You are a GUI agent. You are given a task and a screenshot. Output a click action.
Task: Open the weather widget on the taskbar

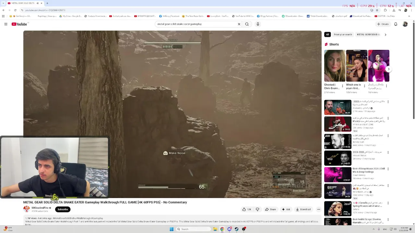point(8,229)
